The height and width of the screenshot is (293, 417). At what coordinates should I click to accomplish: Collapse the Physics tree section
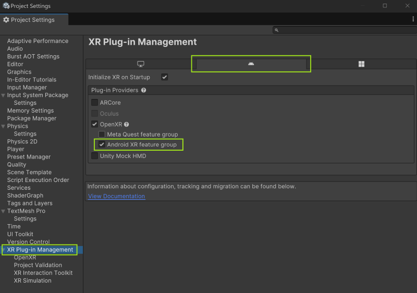click(4, 126)
